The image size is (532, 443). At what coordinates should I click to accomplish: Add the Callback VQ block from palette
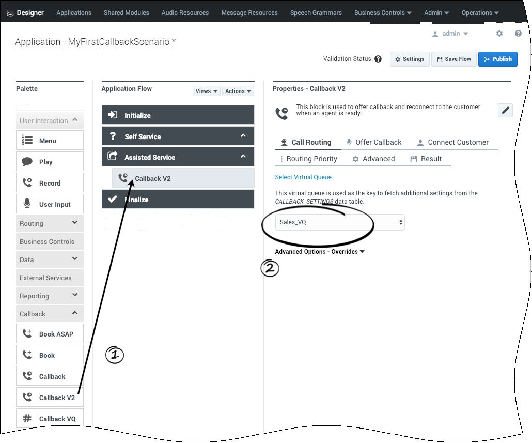pyautogui.click(x=50, y=419)
